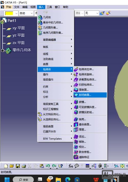Choose 从文档实例化 entry
The width and height of the screenshot is (128, 182).
coord(56,114)
